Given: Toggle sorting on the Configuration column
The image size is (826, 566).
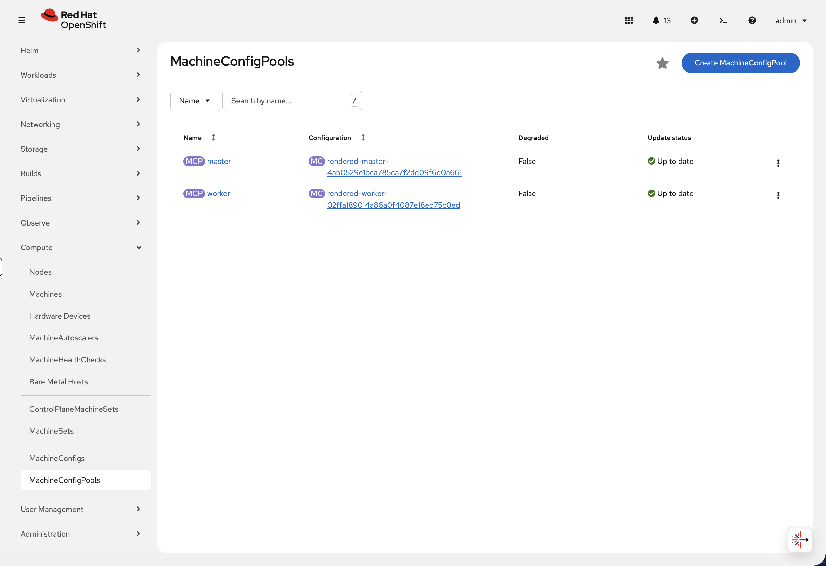Looking at the screenshot, I should point(363,137).
